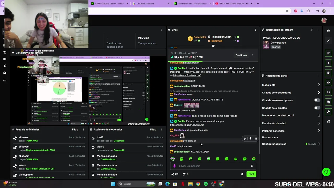The height and width of the screenshot is (188, 334).
Task: Open the frostyapp.io link
Action: (187, 75)
